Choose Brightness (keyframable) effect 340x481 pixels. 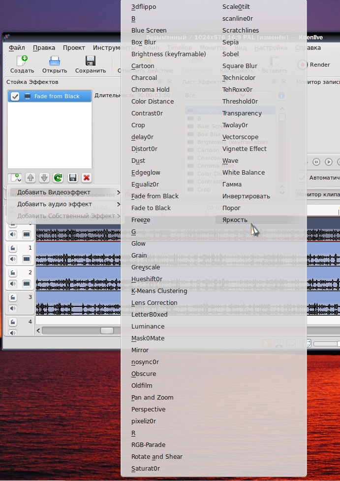(169, 54)
